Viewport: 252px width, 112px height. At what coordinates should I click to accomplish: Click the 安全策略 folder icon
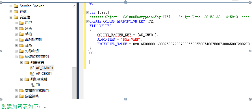click(21, 96)
